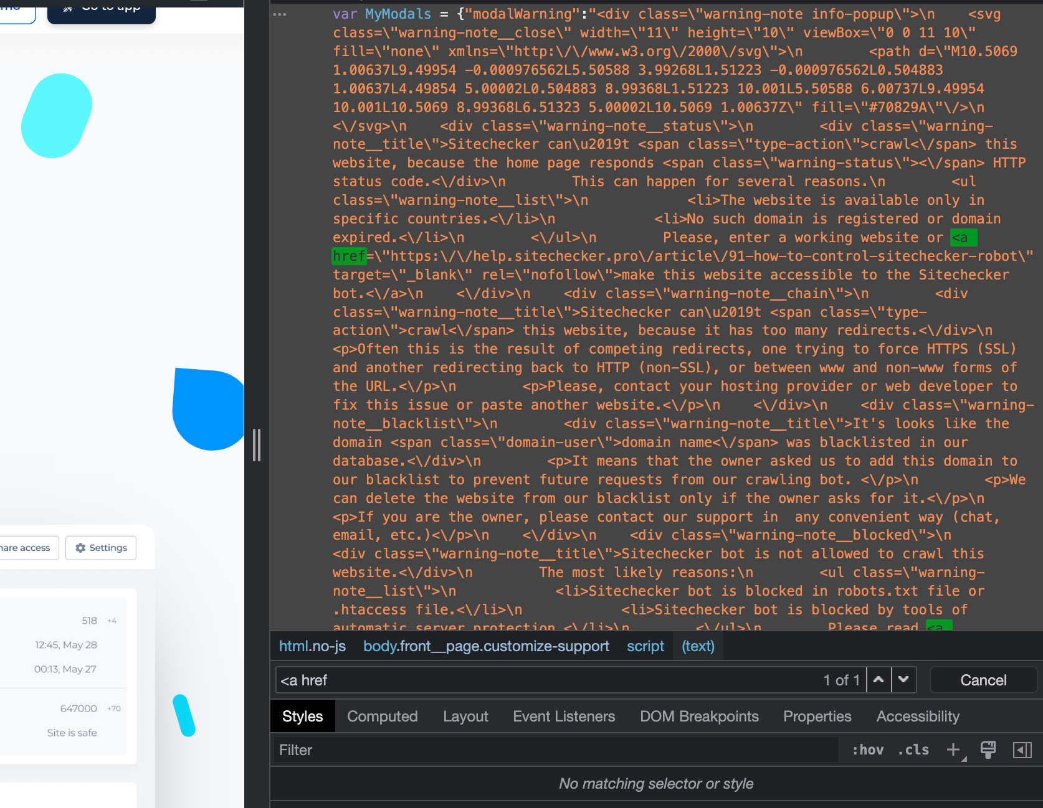
Task: Open the Properties tab
Action: [817, 716]
